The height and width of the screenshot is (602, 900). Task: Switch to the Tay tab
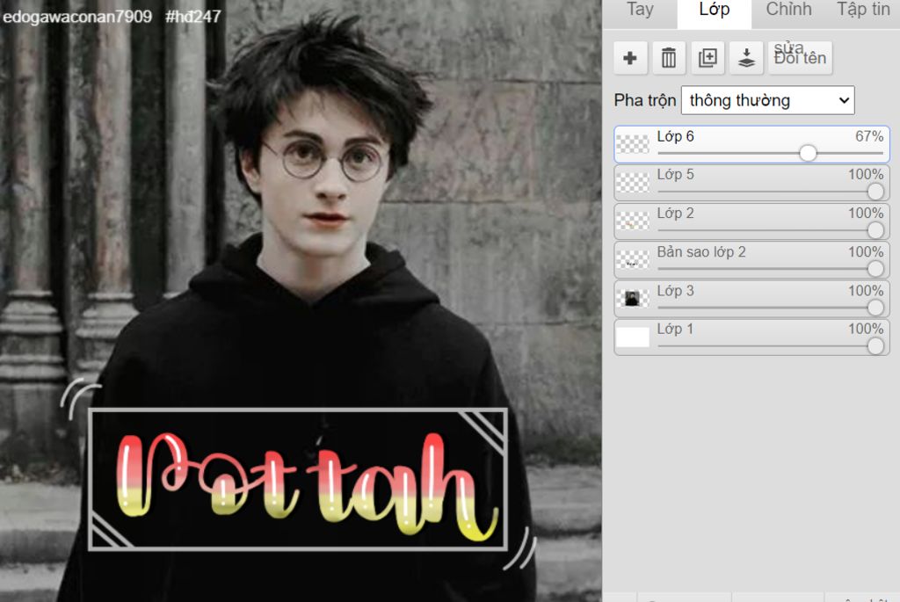tap(640, 11)
